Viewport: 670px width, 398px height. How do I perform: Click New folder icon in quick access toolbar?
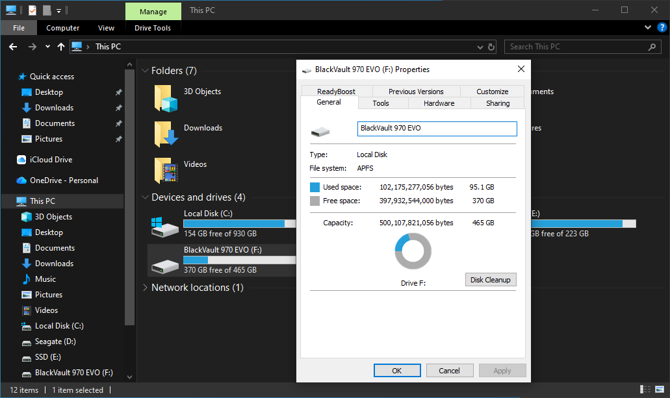click(x=47, y=10)
